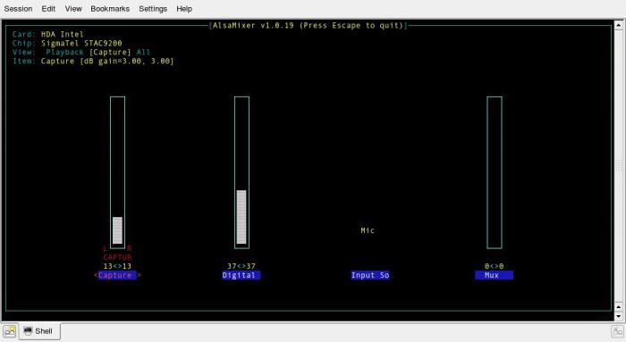The image size is (626, 342).
Task: Open the Settings menu
Action: point(153,8)
